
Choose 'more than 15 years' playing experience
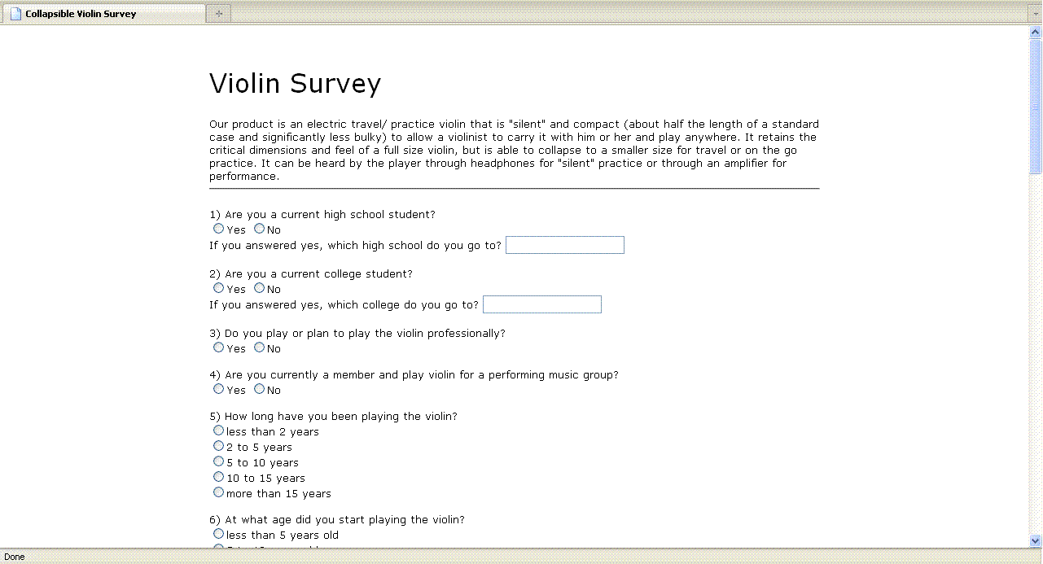218,492
